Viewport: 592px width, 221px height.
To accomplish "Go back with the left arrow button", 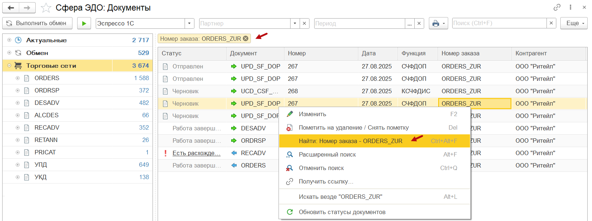I will (11, 8).
